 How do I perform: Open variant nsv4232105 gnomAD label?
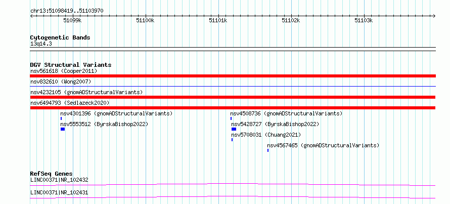pyautogui.click(x=86, y=92)
